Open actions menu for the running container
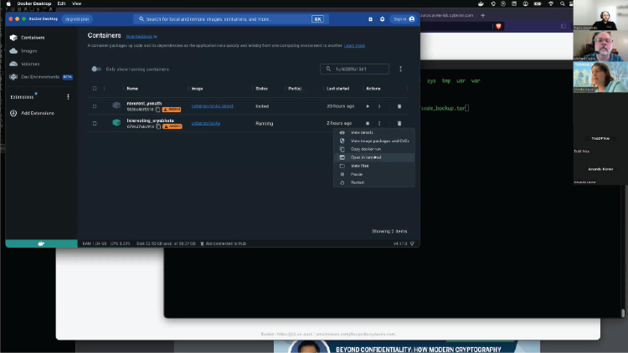628x353 pixels. (x=379, y=123)
